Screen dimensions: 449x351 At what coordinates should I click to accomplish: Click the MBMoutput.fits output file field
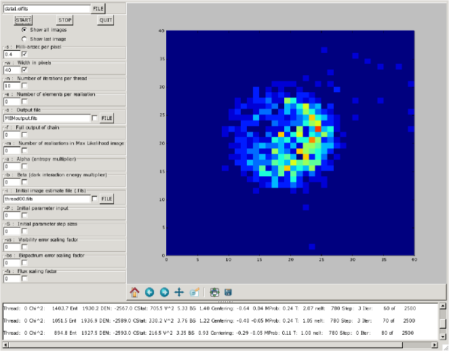(x=45, y=119)
